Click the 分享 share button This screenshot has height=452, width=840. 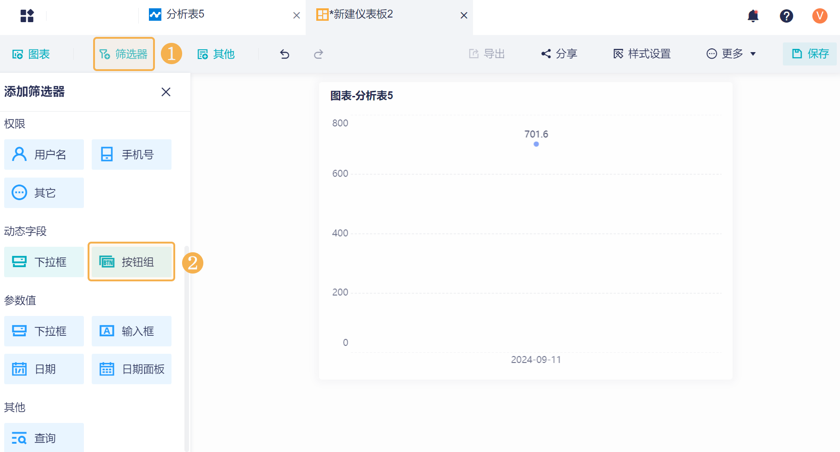(559, 54)
